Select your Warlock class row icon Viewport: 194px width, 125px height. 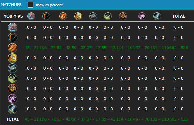click(12, 99)
